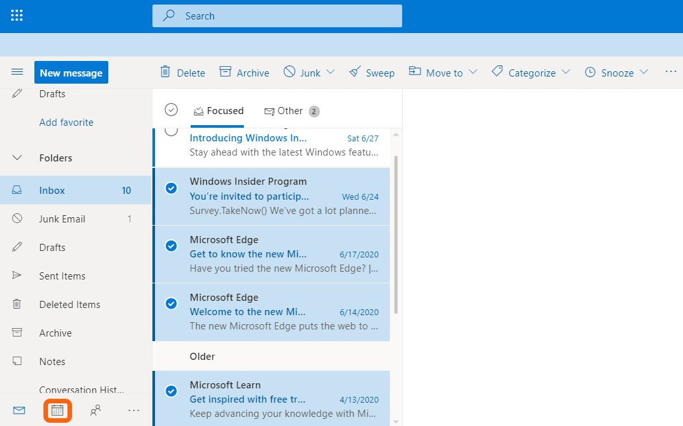The width and height of the screenshot is (683, 426).
Task: Click the message list vertical scrollbar
Action: click(x=396, y=233)
